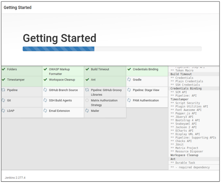Click '** Font Awesome API' log entry
The height and width of the screenshot is (184, 221).
(186, 110)
